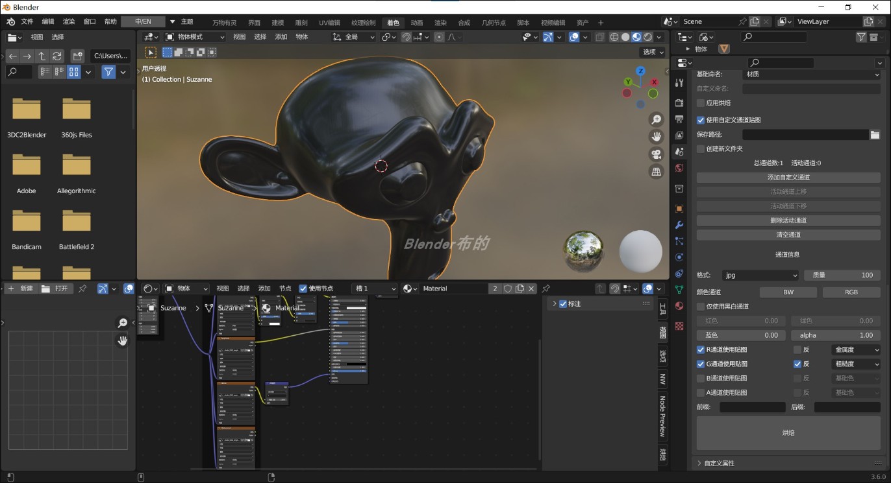Toggle G通道使用贴图 checkbox

tap(701, 364)
